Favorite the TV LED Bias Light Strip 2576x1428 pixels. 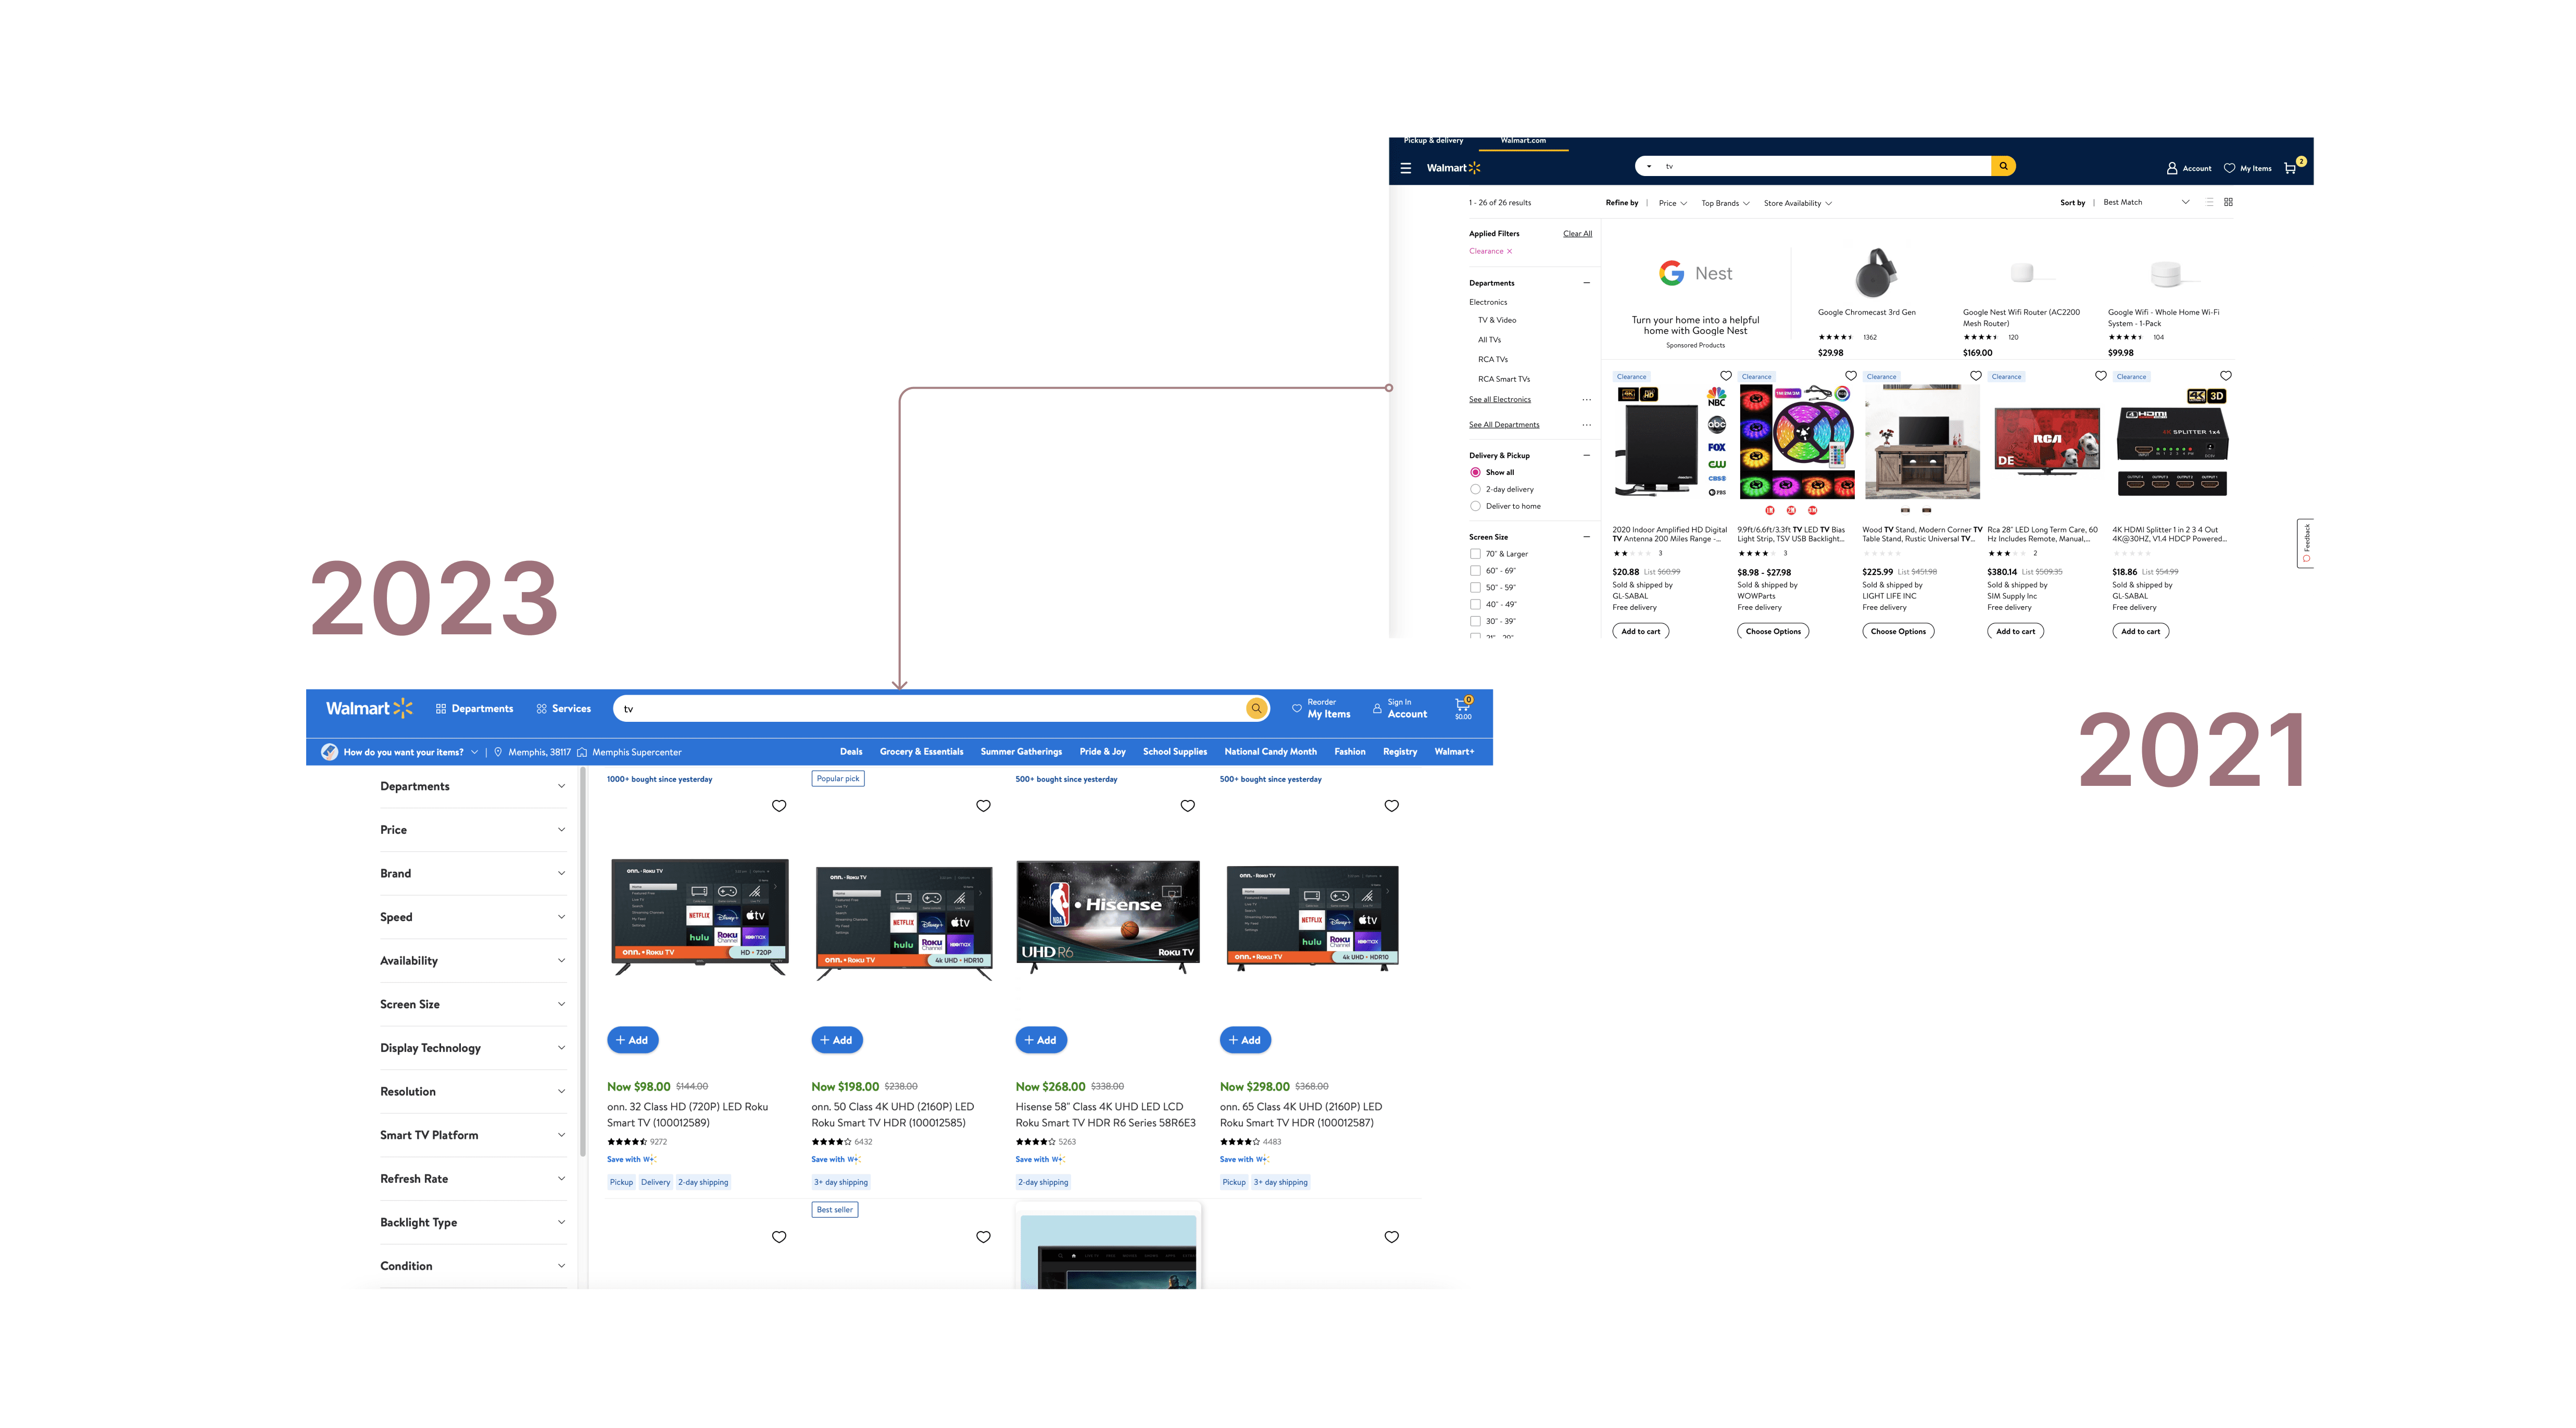click(x=1850, y=376)
